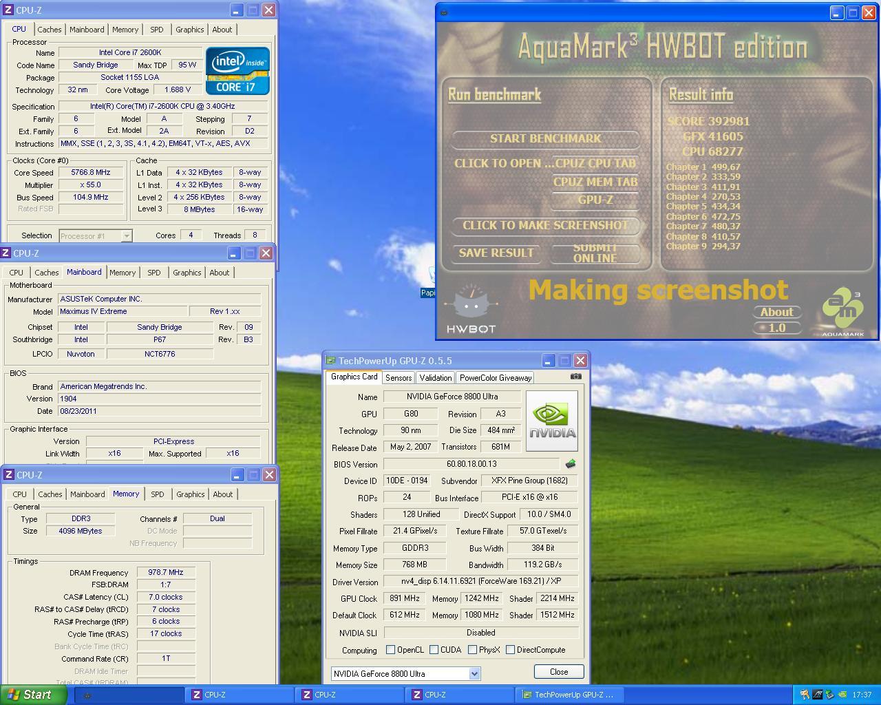
Task: Open the GPU-Z title bar window icon
Action: pos(331,360)
